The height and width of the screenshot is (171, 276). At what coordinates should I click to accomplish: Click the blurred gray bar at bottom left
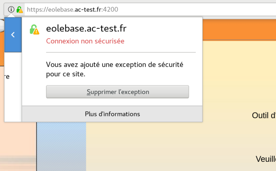pyautogui.click(x=18, y=160)
